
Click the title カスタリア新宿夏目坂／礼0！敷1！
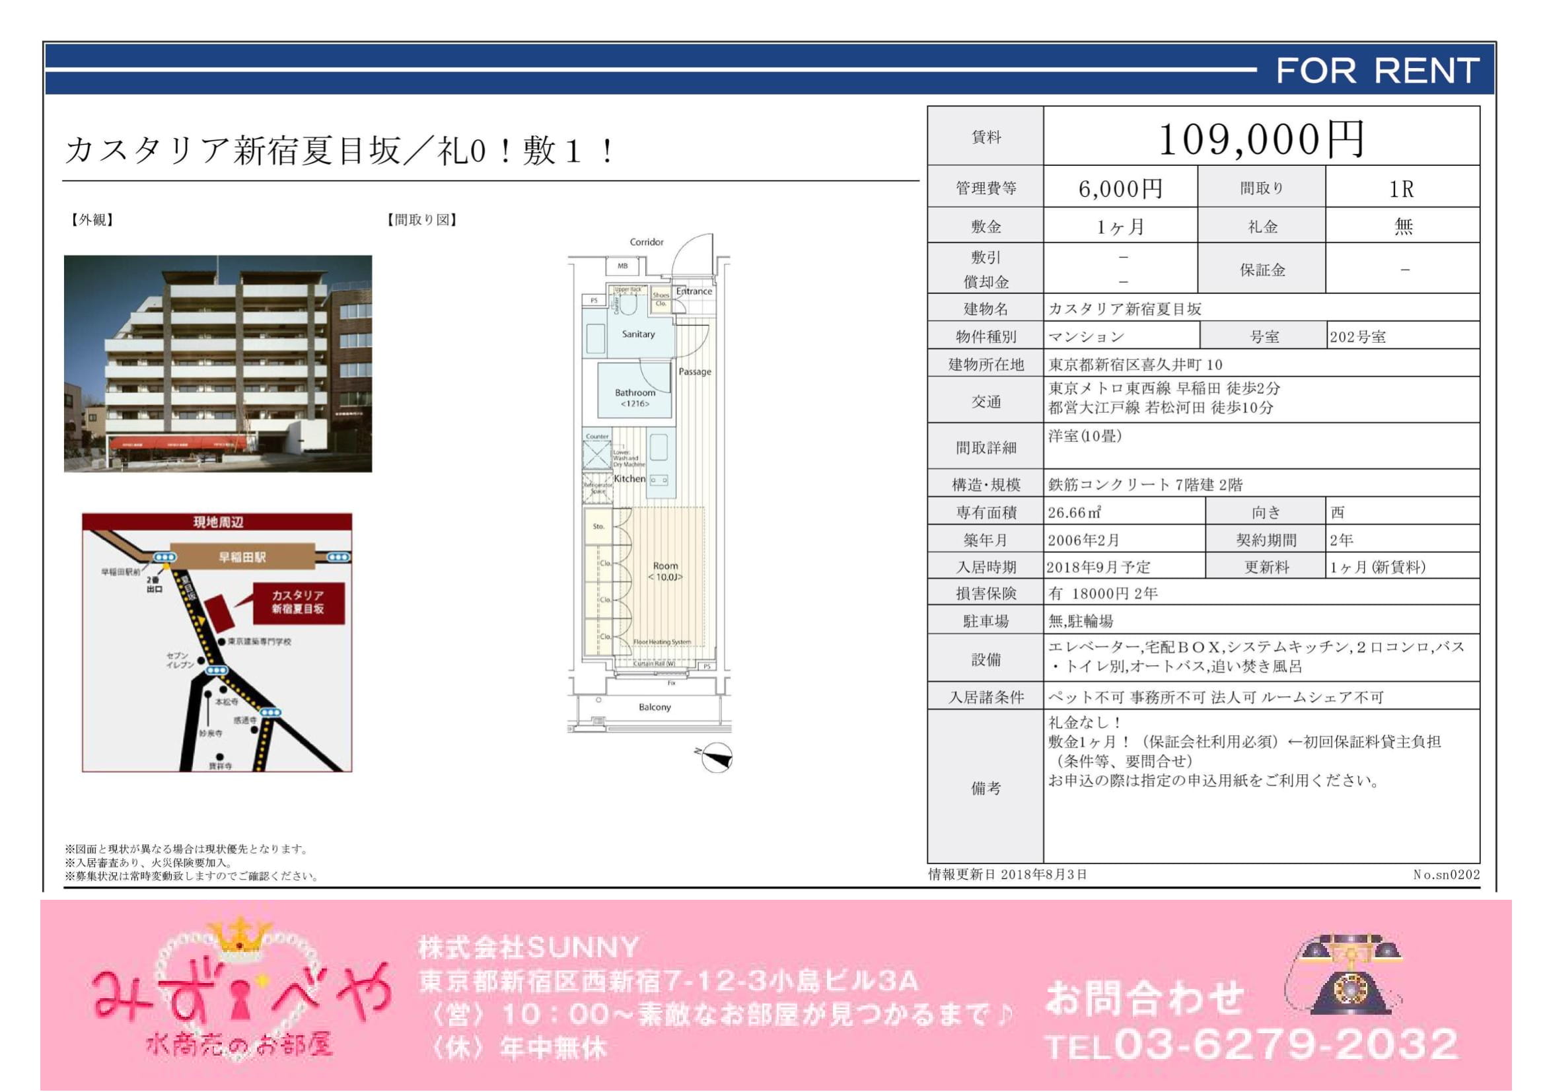pyautogui.click(x=339, y=150)
